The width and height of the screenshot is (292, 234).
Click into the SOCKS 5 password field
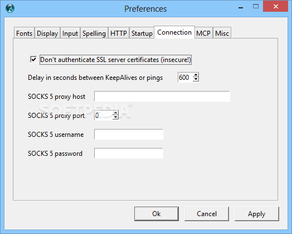pos(129,153)
